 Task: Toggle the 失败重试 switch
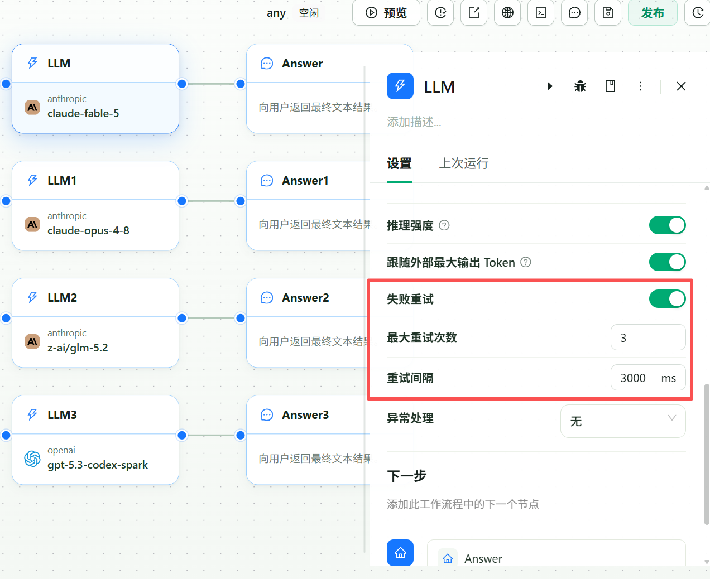(x=667, y=299)
